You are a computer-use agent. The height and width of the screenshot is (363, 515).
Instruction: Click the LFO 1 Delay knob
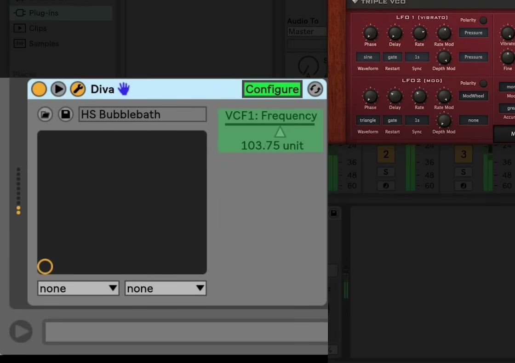pyautogui.click(x=395, y=33)
